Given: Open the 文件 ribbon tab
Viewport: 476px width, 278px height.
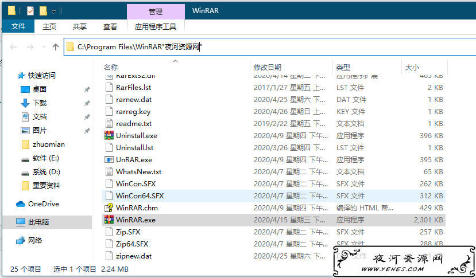Looking at the screenshot, I should click(x=18, y=26).
